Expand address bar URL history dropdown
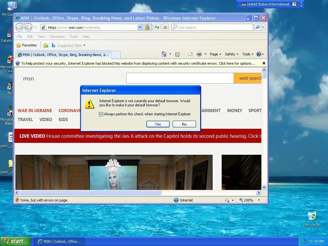Viewport: 328px width, 246px height. point(140,28)
